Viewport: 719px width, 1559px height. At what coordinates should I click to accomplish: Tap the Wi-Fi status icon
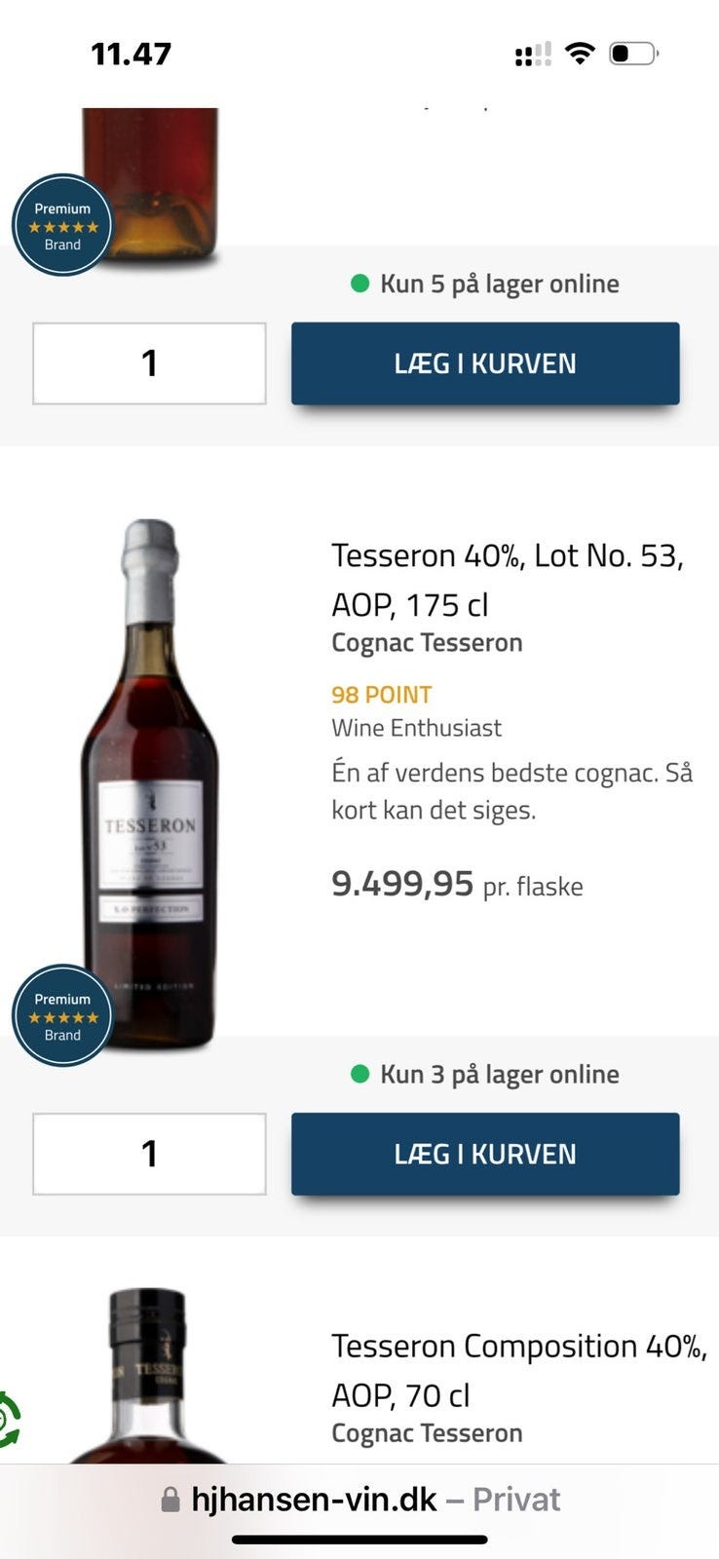[x=580, y=54]
